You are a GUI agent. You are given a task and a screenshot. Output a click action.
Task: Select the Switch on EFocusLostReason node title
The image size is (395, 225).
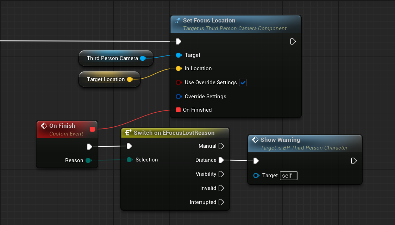click(174, 133)
